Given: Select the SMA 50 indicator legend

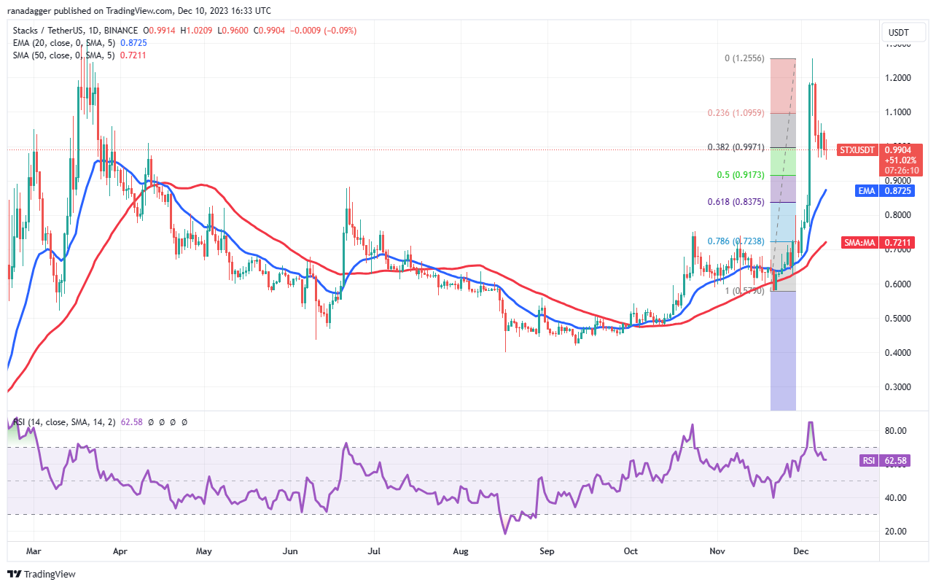Looking at the screenshot, I should pos(62,55).
